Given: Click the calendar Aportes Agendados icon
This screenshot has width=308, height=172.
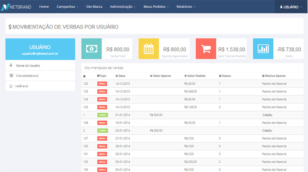Looking at the screenshot, I should click(149, 49).
